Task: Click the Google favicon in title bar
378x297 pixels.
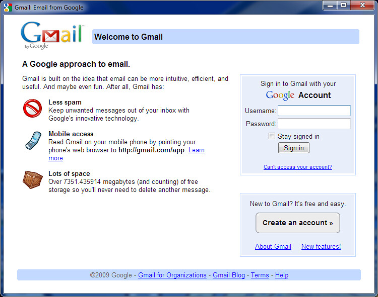Action: pos(8,8)
